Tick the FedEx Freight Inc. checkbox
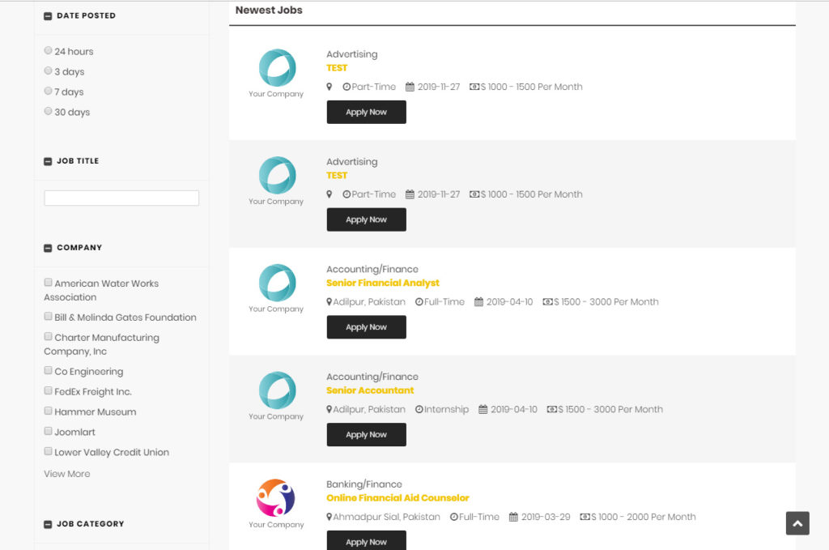Image resolution: width=829 pixels, height=550 pixels. (49, 391)
